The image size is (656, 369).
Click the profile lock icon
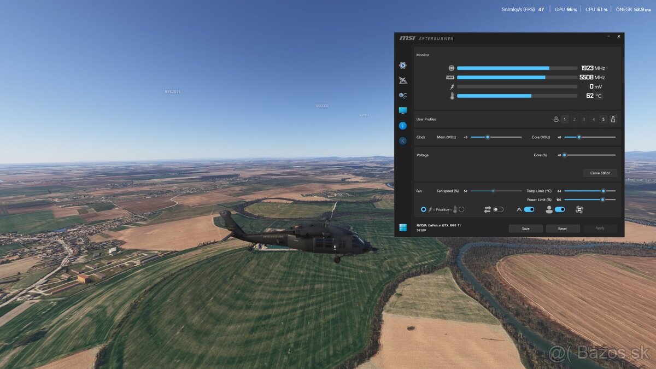(613, 119)
